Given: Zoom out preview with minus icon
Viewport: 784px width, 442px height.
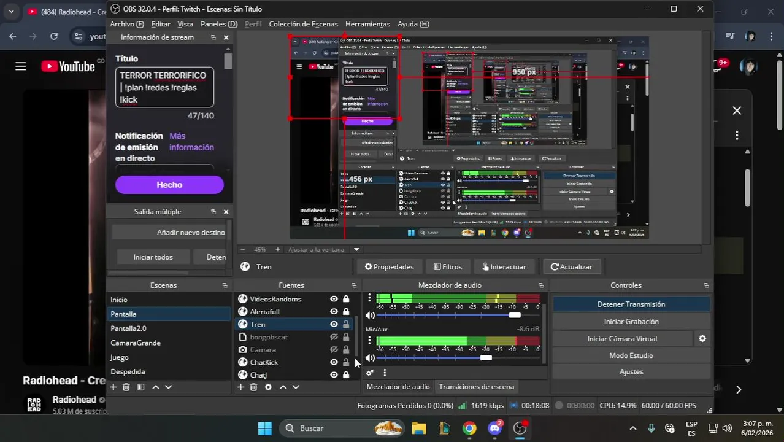Looking at the screenshot, I should (243, 249).
